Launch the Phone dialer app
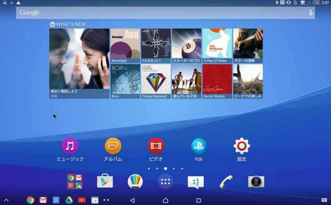Screen dimensions: 331x205 tap(226, 182)
